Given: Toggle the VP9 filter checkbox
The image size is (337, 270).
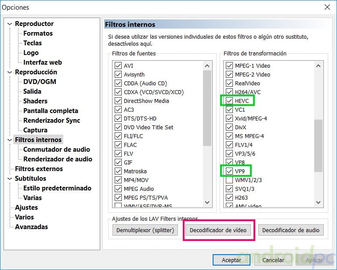Looking at the screenshot, I should (229, 171).
